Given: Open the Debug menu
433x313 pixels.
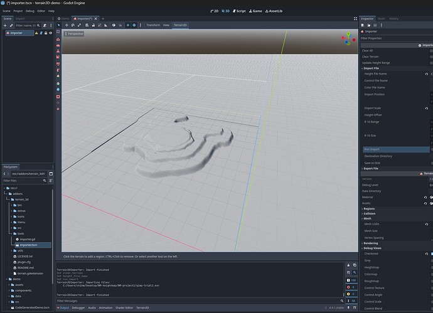Looking at the screenshot, I should 30,11.
